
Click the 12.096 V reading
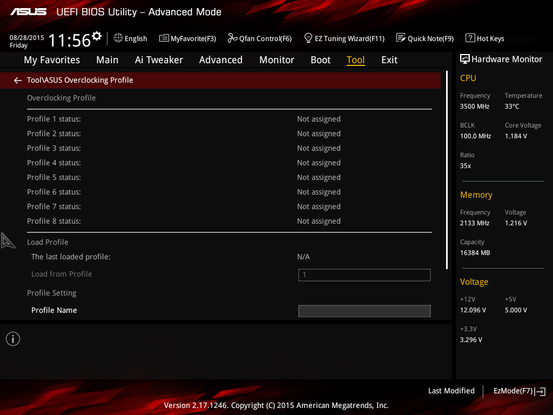pyautogui.click(x=473, y=310)
